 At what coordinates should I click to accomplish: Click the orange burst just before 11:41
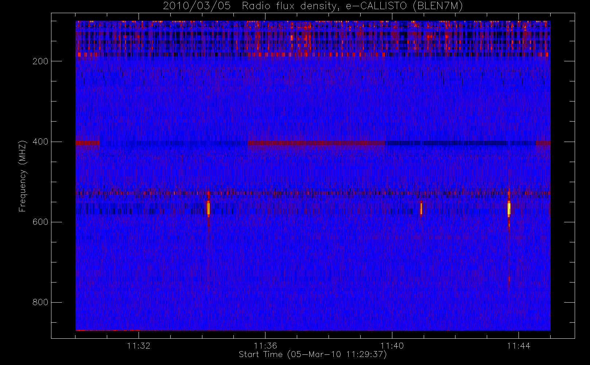421,208
